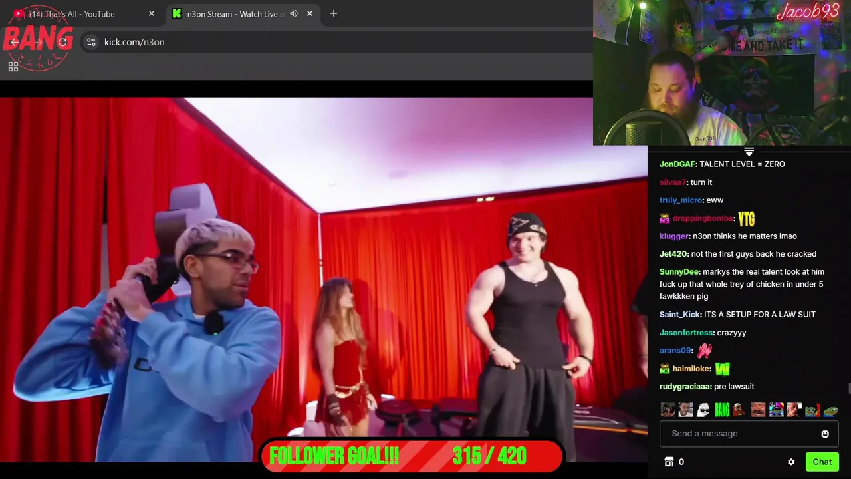Image resolution: width=851 pixels, height=479 pixels.
Task: Open the emoji picker in message box
Action: click(x=825, y=434)
